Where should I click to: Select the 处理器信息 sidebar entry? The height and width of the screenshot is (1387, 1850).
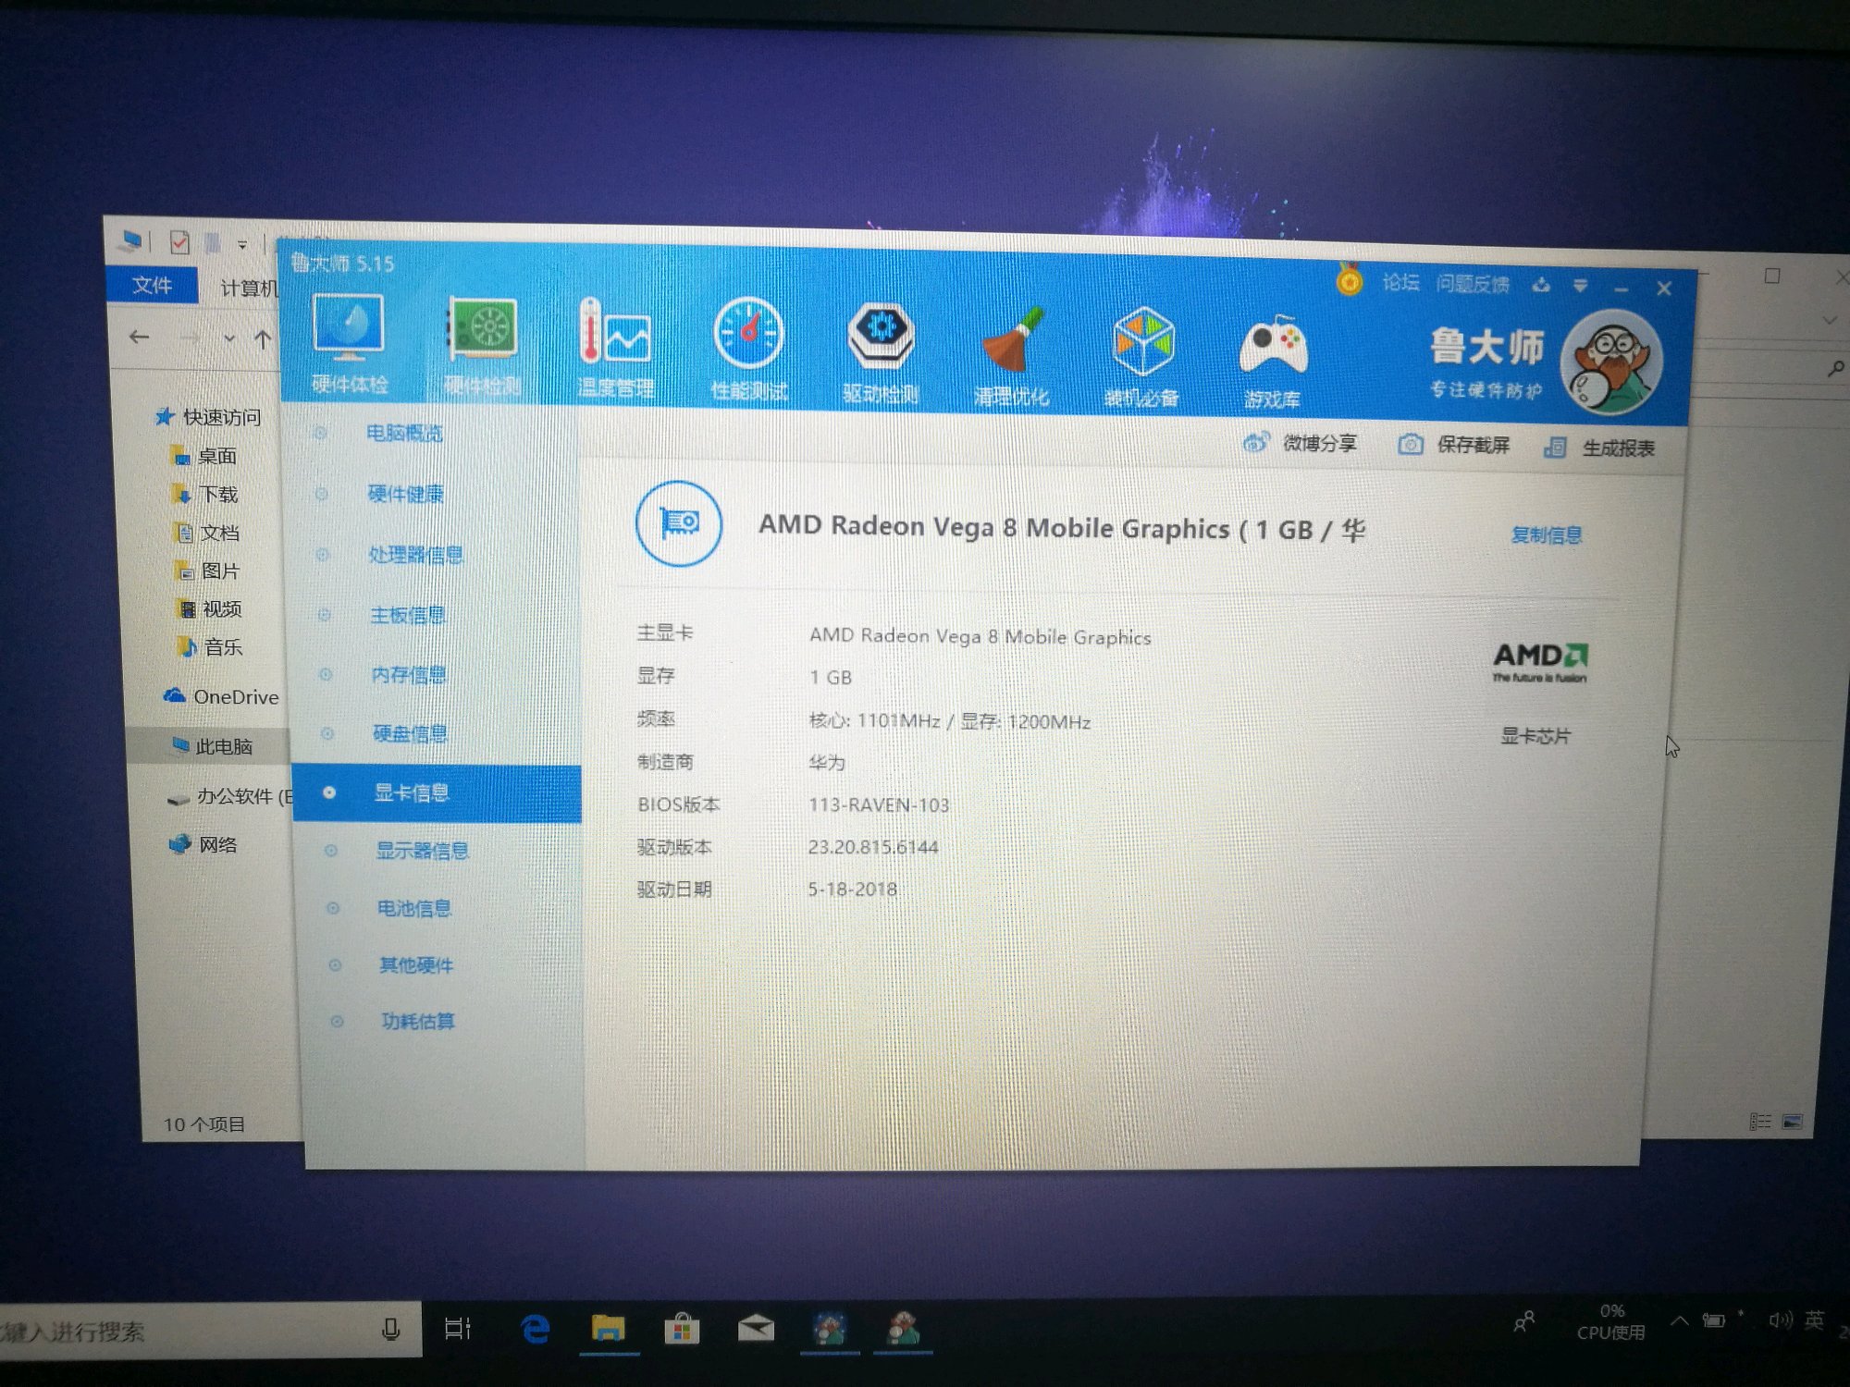[415, 555]
